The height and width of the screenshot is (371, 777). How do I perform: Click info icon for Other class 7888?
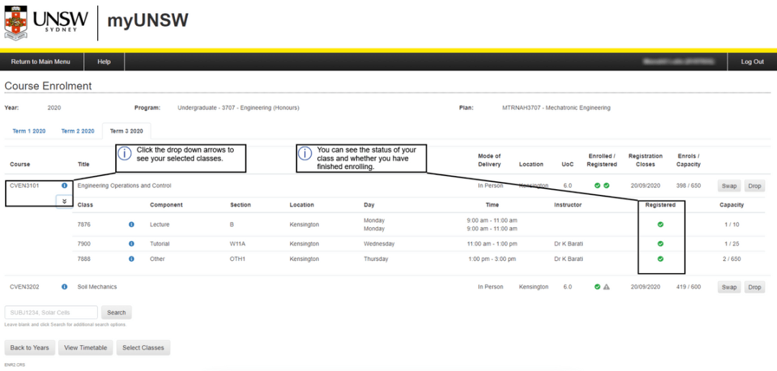click(131, 259)
